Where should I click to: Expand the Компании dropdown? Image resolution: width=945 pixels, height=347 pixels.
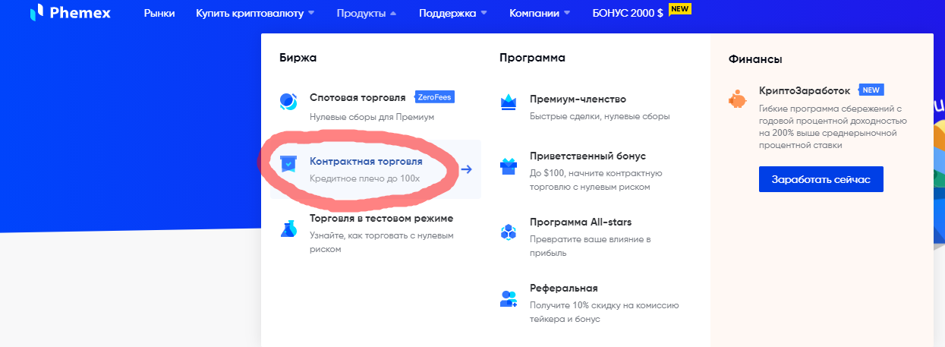tap(540, 14)
